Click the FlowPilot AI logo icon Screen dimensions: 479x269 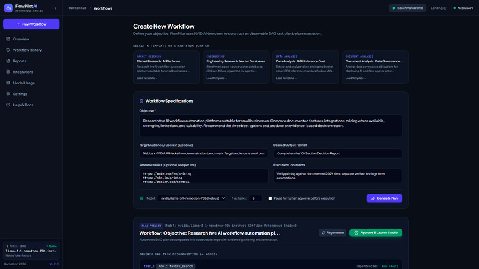coord(8,8)
